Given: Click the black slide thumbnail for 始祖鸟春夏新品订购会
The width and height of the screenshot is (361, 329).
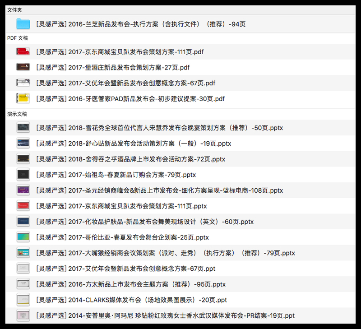Looking at the screenshot, I should click(x=23, y=175).
